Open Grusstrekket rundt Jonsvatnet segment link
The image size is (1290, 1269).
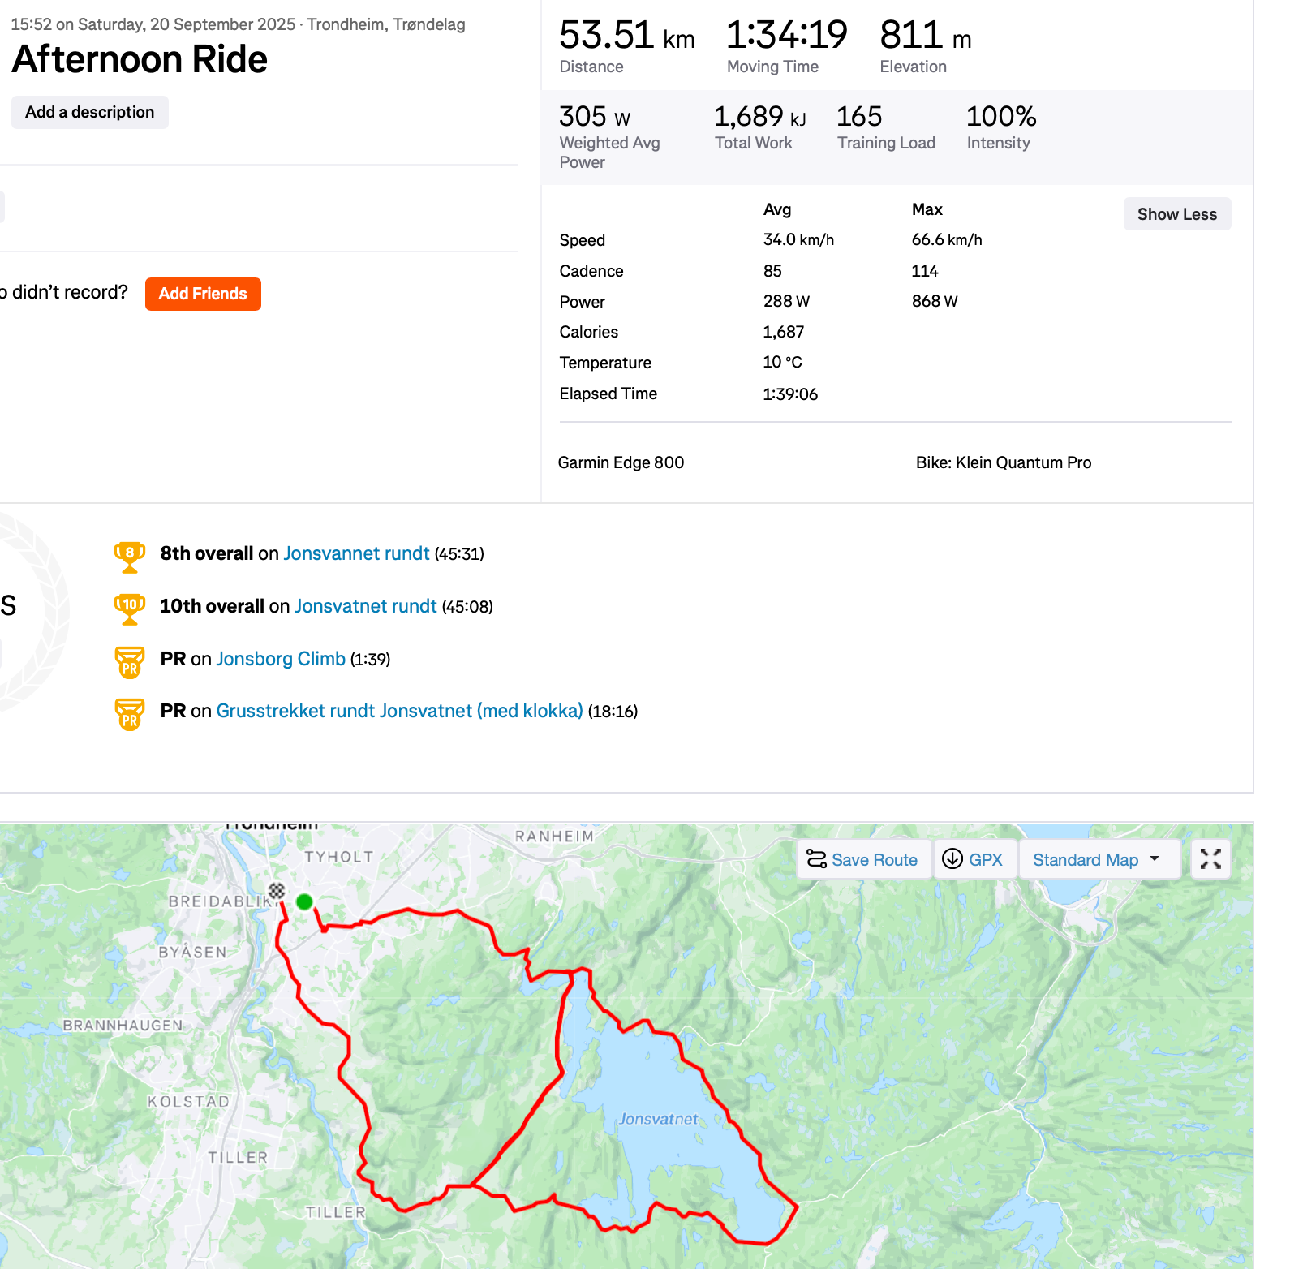399,711
